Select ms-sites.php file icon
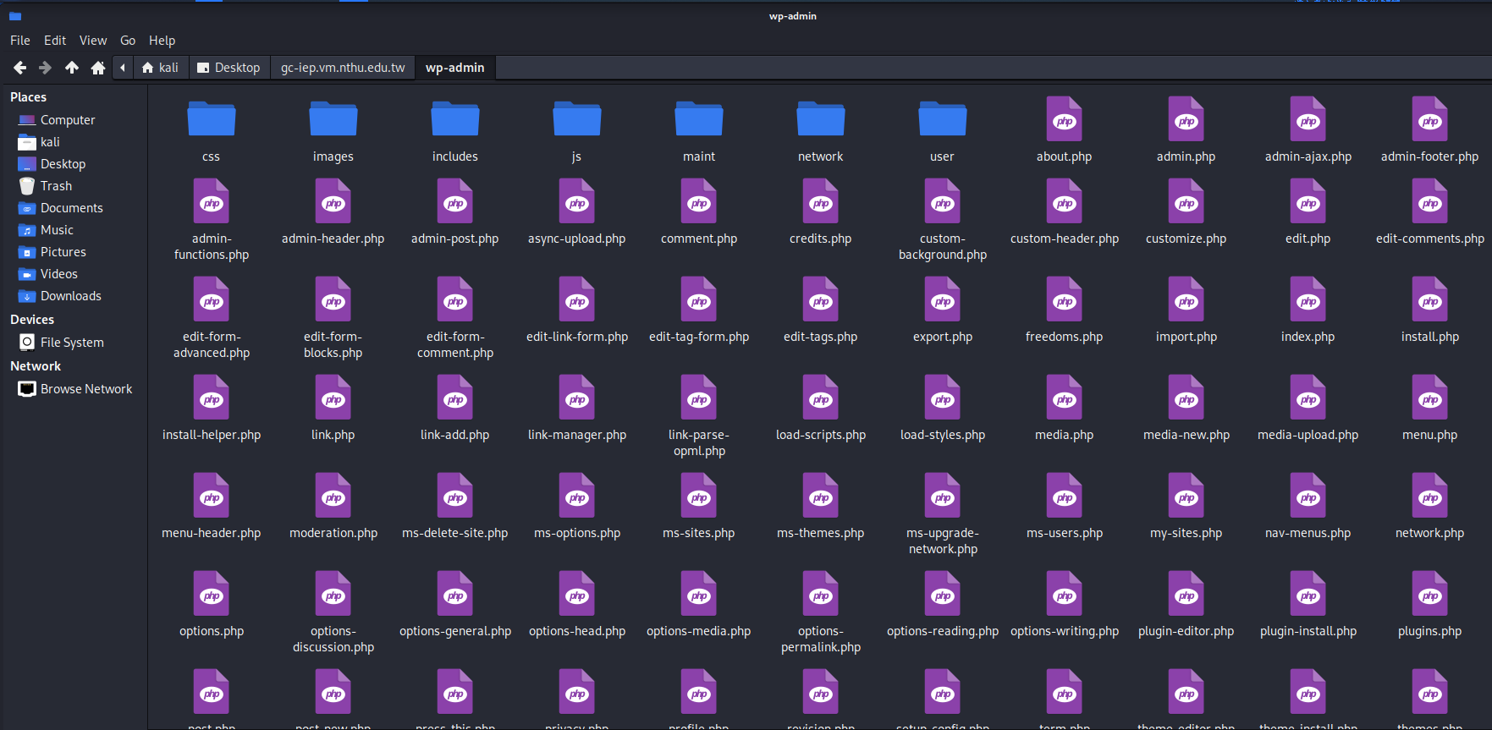This screenshot has width=1492, height=730. pos(699,496)
